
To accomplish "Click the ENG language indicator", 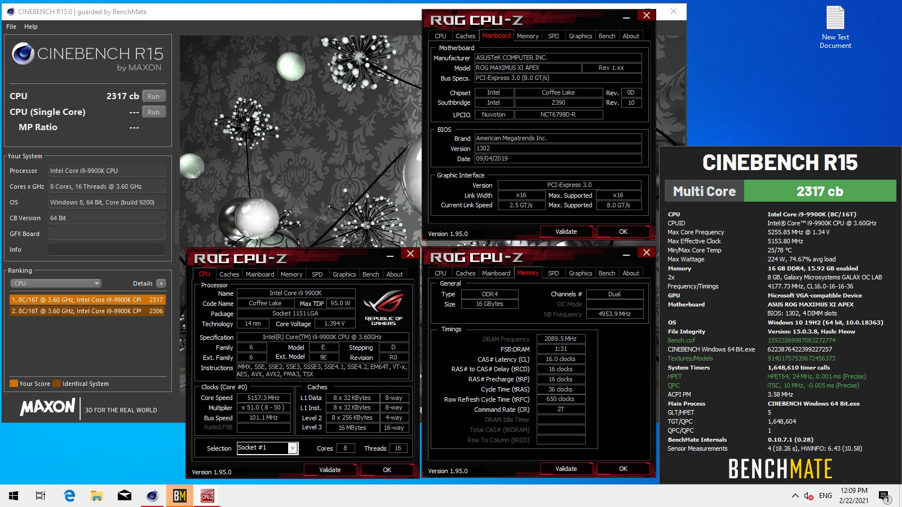I will [x=825, y=496].
